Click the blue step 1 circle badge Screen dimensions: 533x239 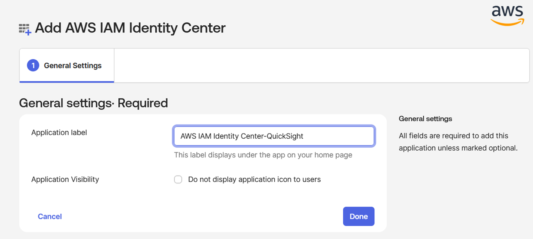(x=33, y=66)
